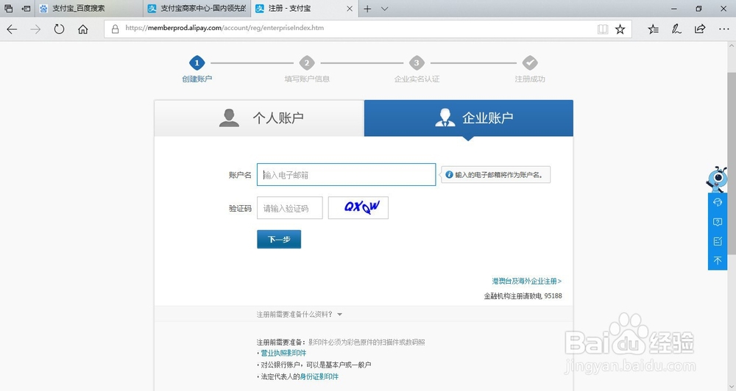Click the 下一步 button
The width and height of the screenshot is (736, 391).
pos(279,239)
